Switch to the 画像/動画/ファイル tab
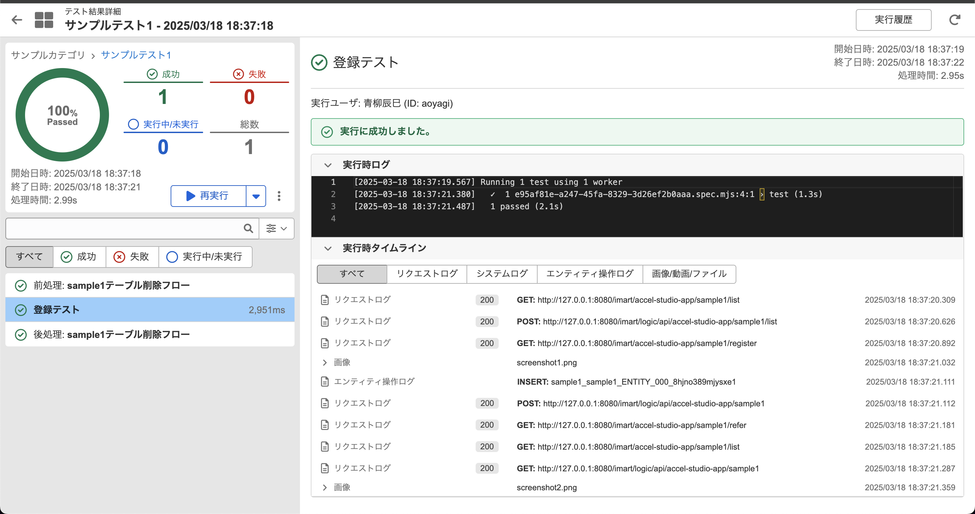 (x=689, y=274)
